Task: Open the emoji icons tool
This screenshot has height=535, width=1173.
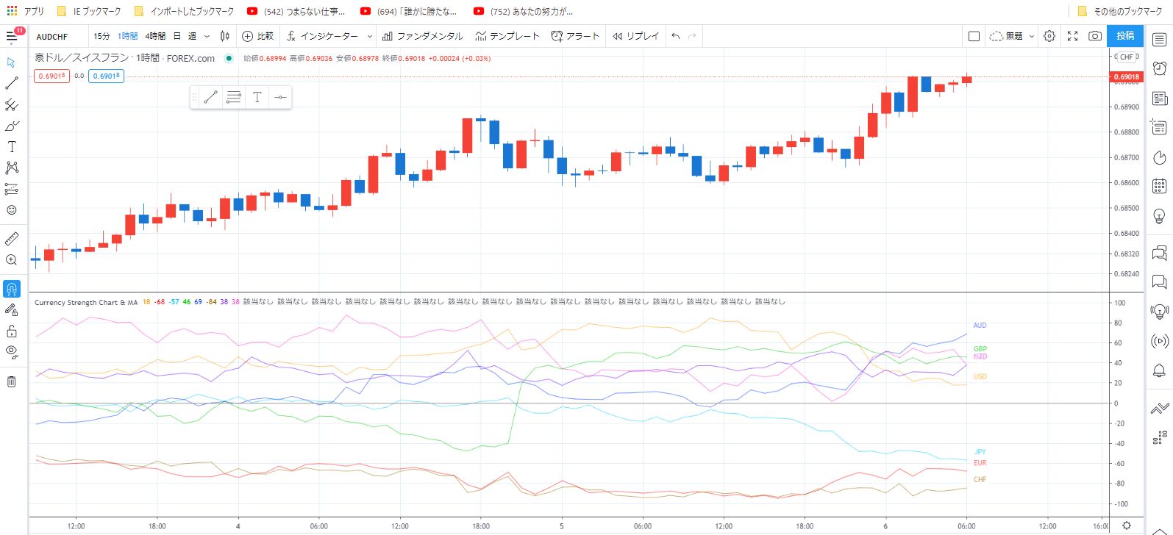Action: [x=12, y=210]
